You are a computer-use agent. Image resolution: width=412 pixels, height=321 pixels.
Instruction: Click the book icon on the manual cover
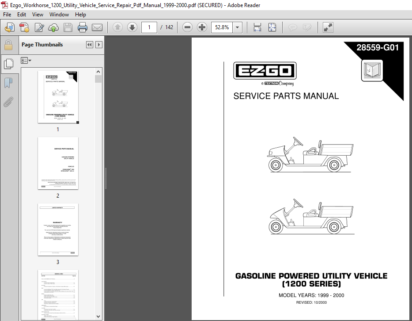(372, 70)
